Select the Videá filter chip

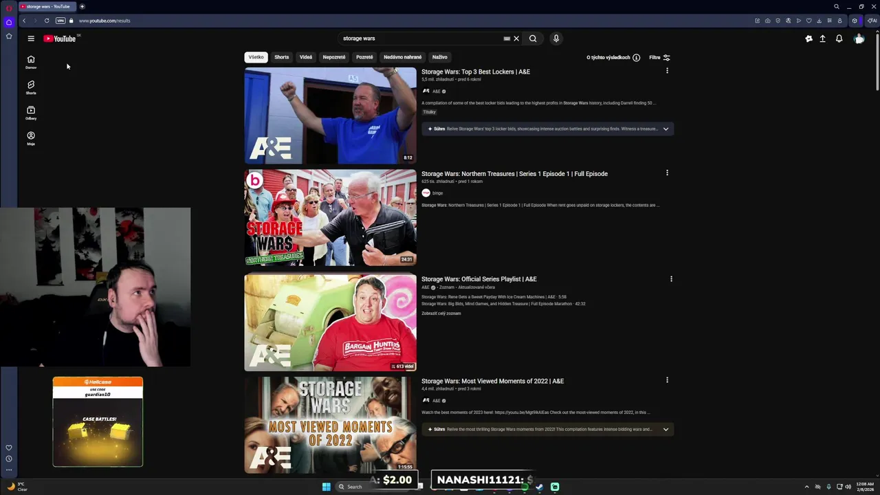(306, 57)
